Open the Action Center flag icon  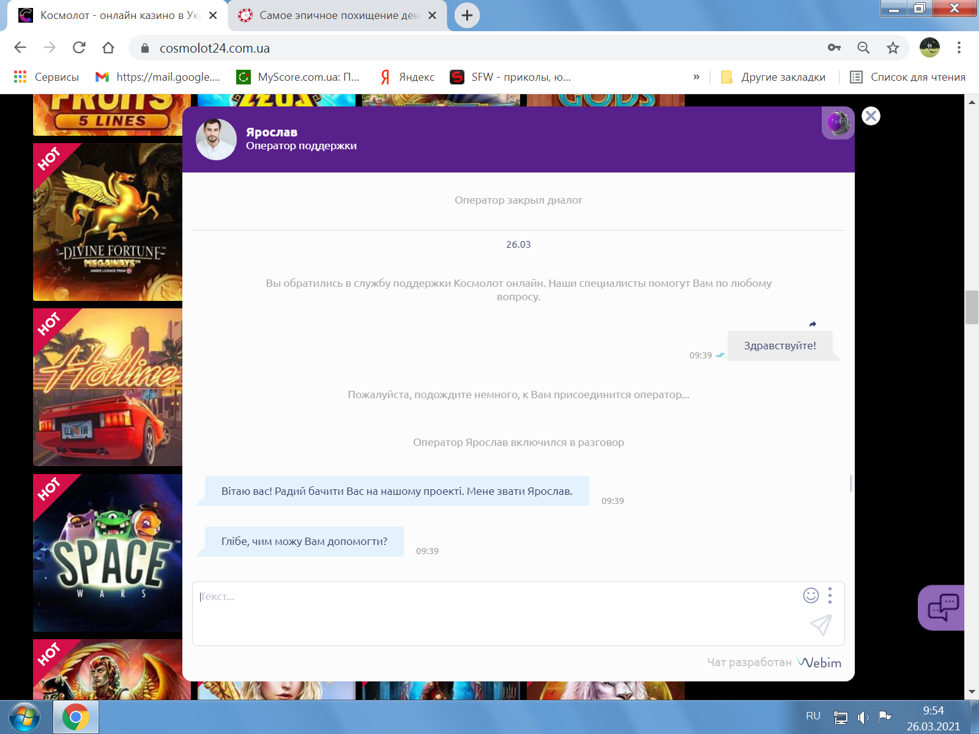click(885, 716)
